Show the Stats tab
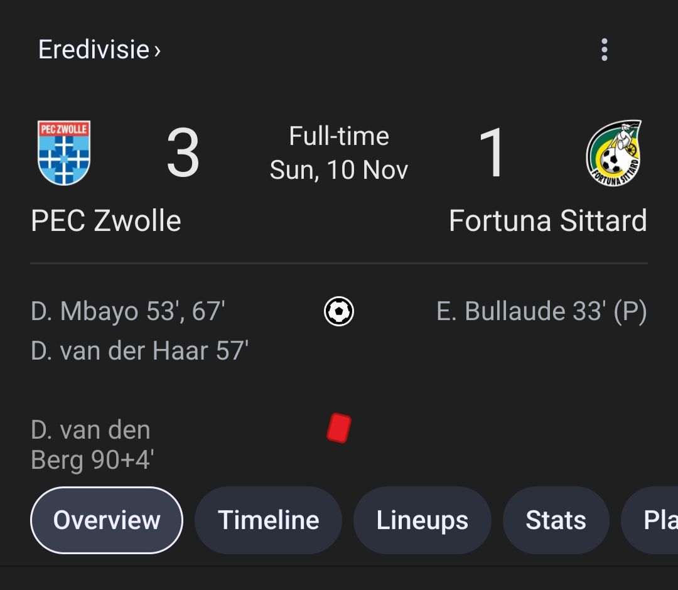 point(556,520)
